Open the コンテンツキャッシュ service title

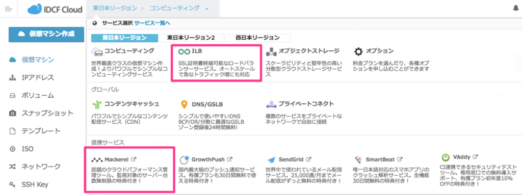(132, 104)
